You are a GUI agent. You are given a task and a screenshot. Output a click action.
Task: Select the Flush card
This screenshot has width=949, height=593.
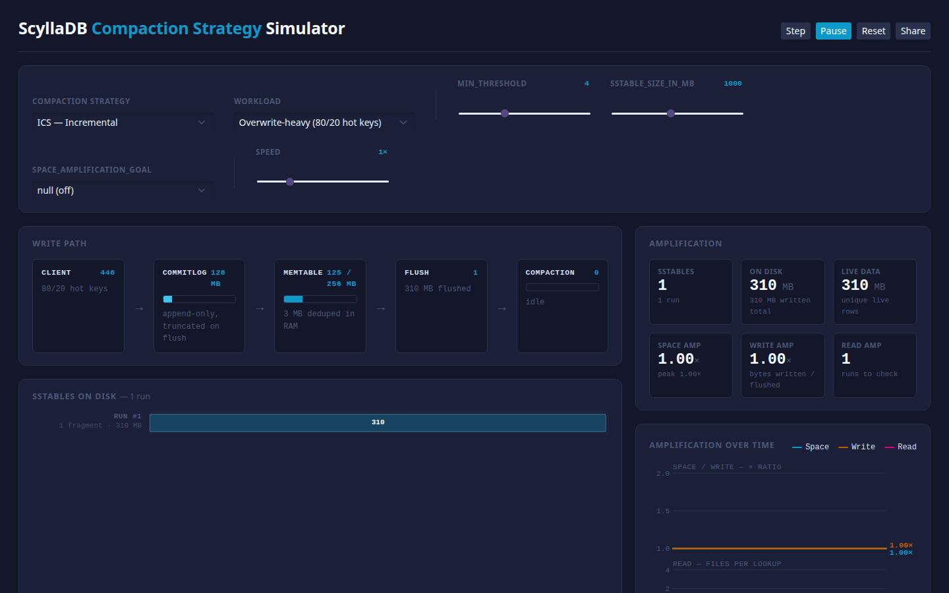(442, 306)
